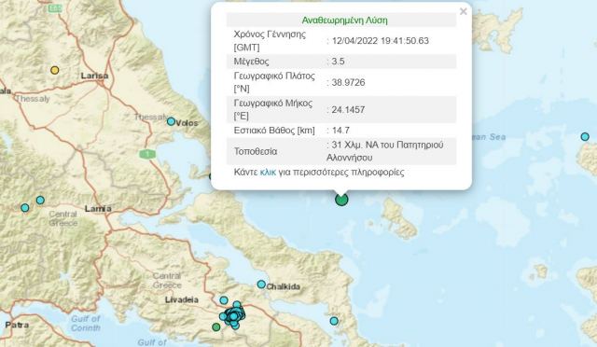597x347 pixels.
Task: Click the Lamia city label
Action: (x=98, y=209)
